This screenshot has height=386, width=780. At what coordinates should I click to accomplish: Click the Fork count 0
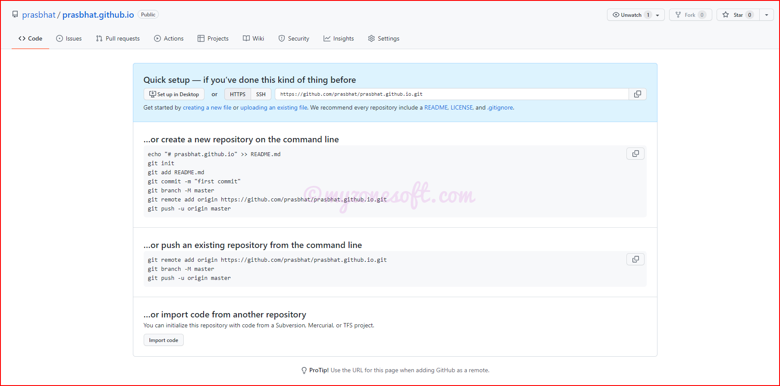pos(702,15)
